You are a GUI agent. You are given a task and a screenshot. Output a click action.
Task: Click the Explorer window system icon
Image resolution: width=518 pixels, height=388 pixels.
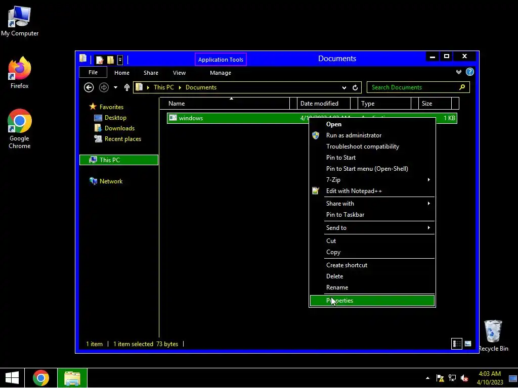tap(83, 59)
